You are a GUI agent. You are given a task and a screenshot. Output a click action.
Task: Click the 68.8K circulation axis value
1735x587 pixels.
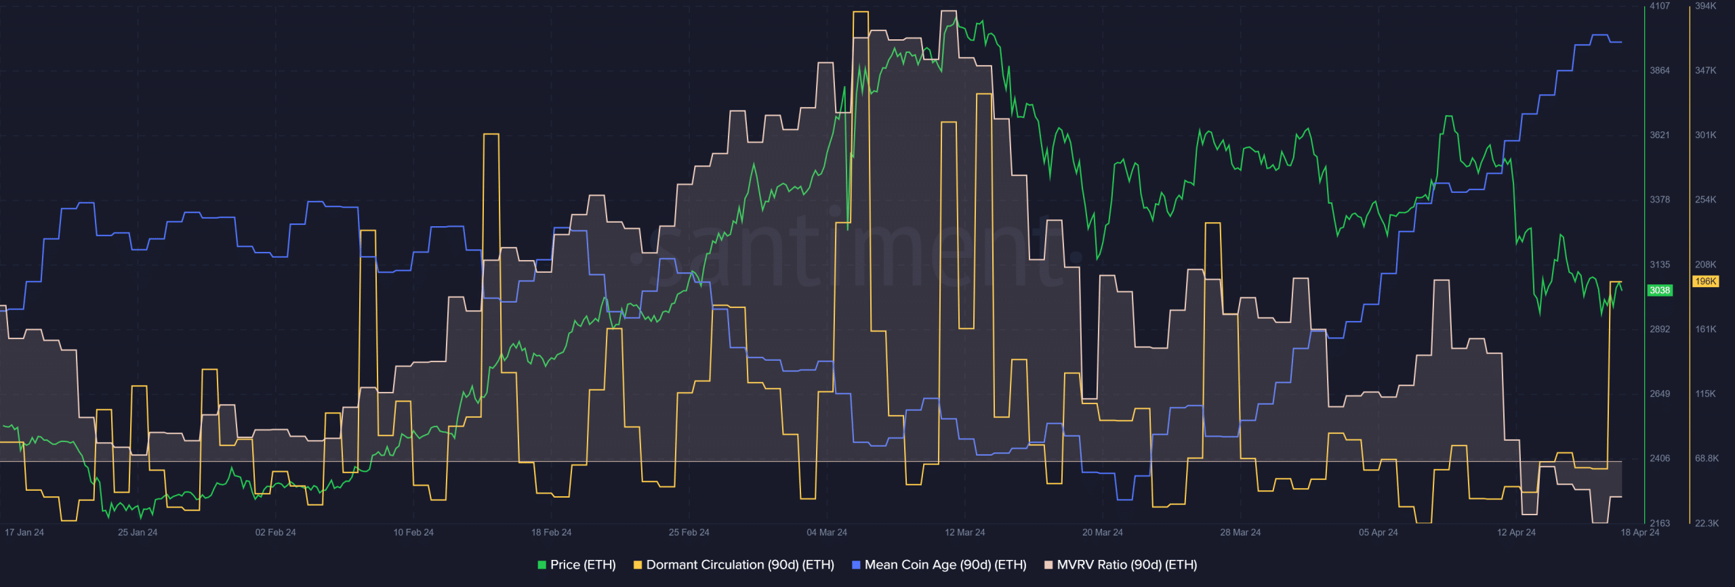point(1707,458)
